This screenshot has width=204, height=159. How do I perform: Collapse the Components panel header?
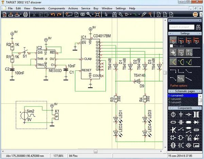[185, 108]
